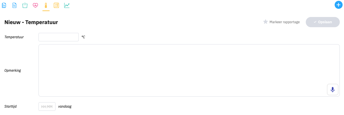This screenshot has height=115, width=344.
Task: Click the Starttijd field label
Action: click(x=11, y=107)
